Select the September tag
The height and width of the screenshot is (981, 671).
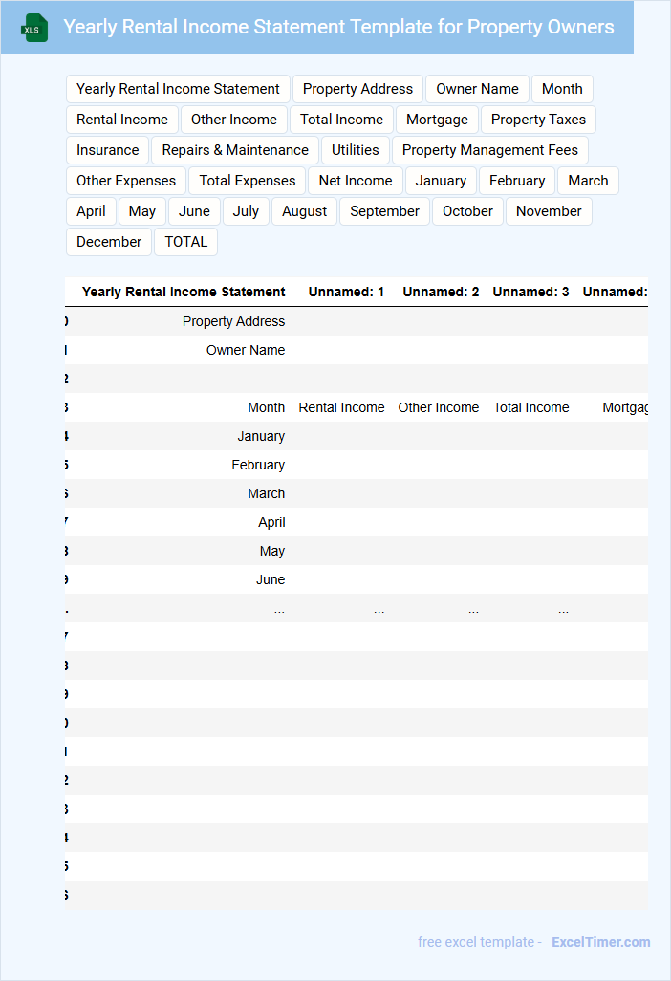pyautogui.click(x=384, y=211)
